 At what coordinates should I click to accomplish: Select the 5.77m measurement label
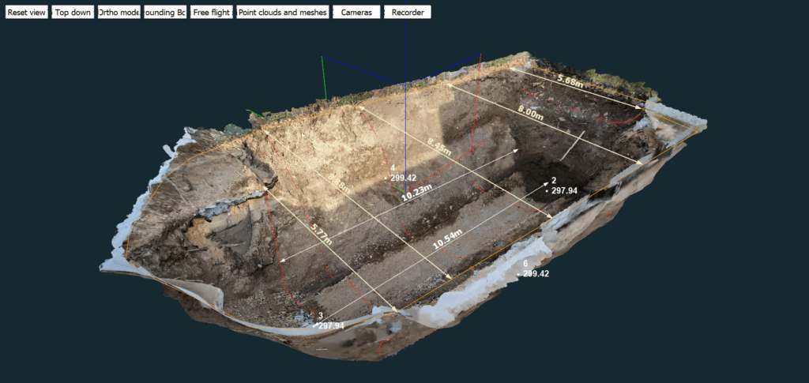point(322,234)
